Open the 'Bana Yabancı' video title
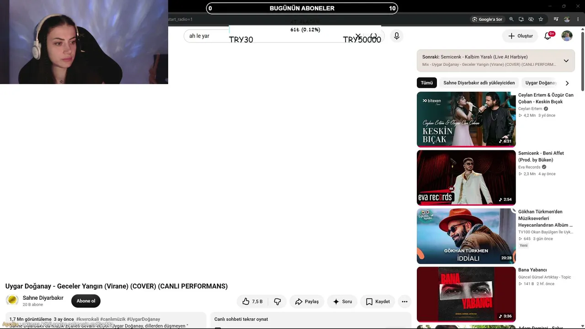This screenshot has height=329, width=585. (x=532, y=270)
